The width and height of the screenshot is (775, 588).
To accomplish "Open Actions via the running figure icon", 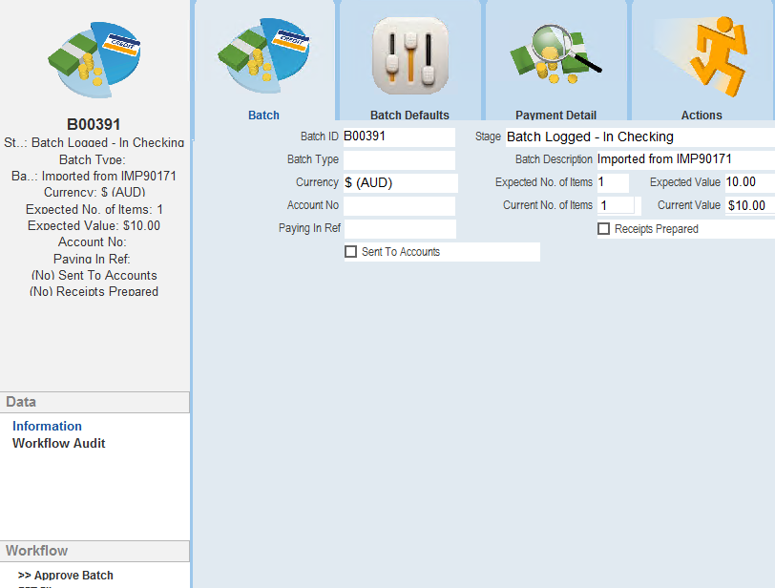I will point(702,55).
